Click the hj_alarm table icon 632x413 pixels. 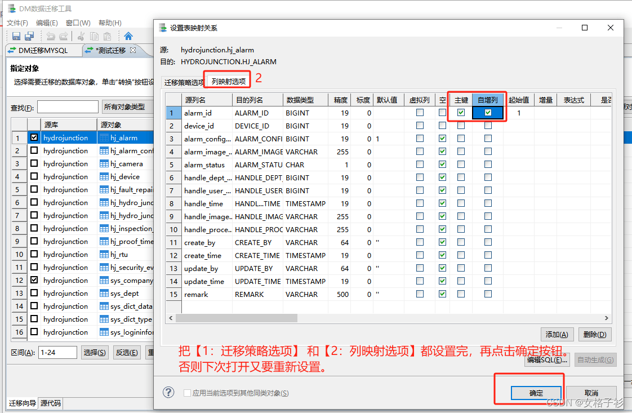(104, 138)
